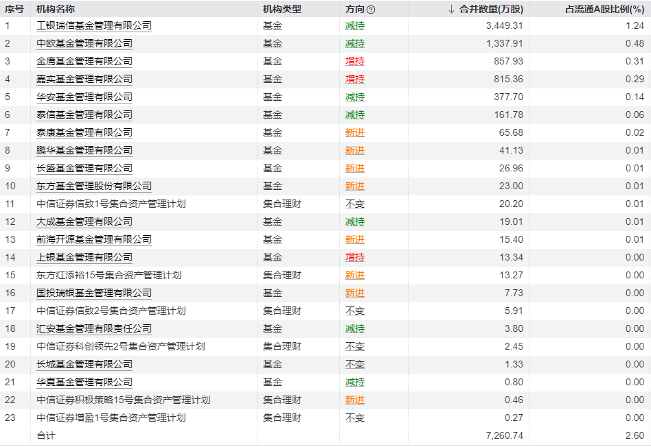Open 泰信基金管理有限公司 link

84,115
